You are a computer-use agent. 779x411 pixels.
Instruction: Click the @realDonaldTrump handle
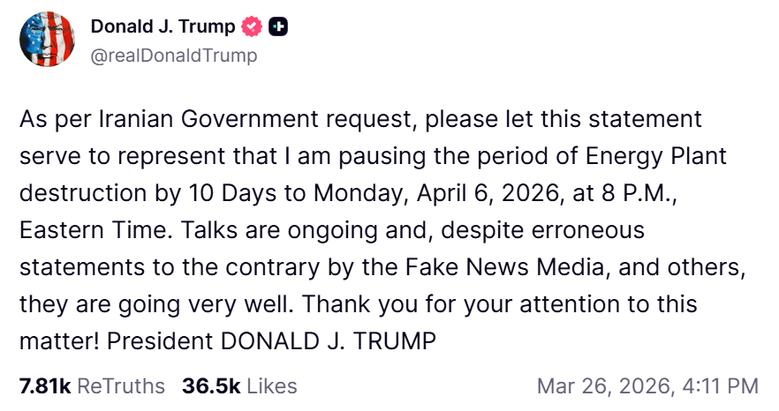(x=174, y=56)
